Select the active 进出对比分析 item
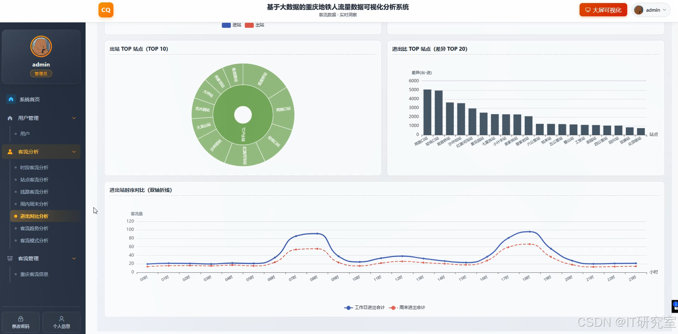The width and height of the screenshot is (678, 334). tap(45, 216)
